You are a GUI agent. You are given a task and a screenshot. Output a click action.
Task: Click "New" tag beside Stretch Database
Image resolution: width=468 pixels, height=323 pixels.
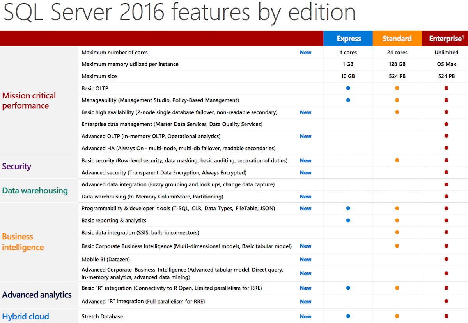[x=305, y=316]
